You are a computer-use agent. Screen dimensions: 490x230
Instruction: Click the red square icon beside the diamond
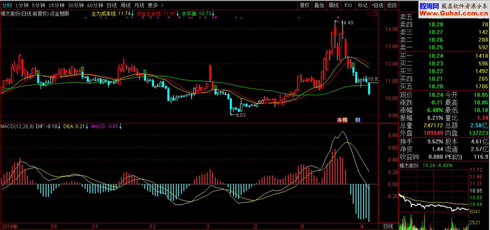click(375, 14)
